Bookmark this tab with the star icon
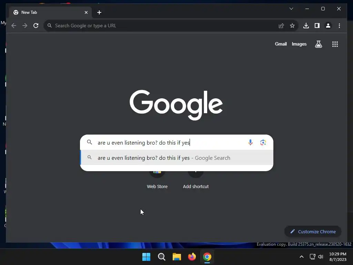The width and height of the screenshot is (353, 265). 292,26
